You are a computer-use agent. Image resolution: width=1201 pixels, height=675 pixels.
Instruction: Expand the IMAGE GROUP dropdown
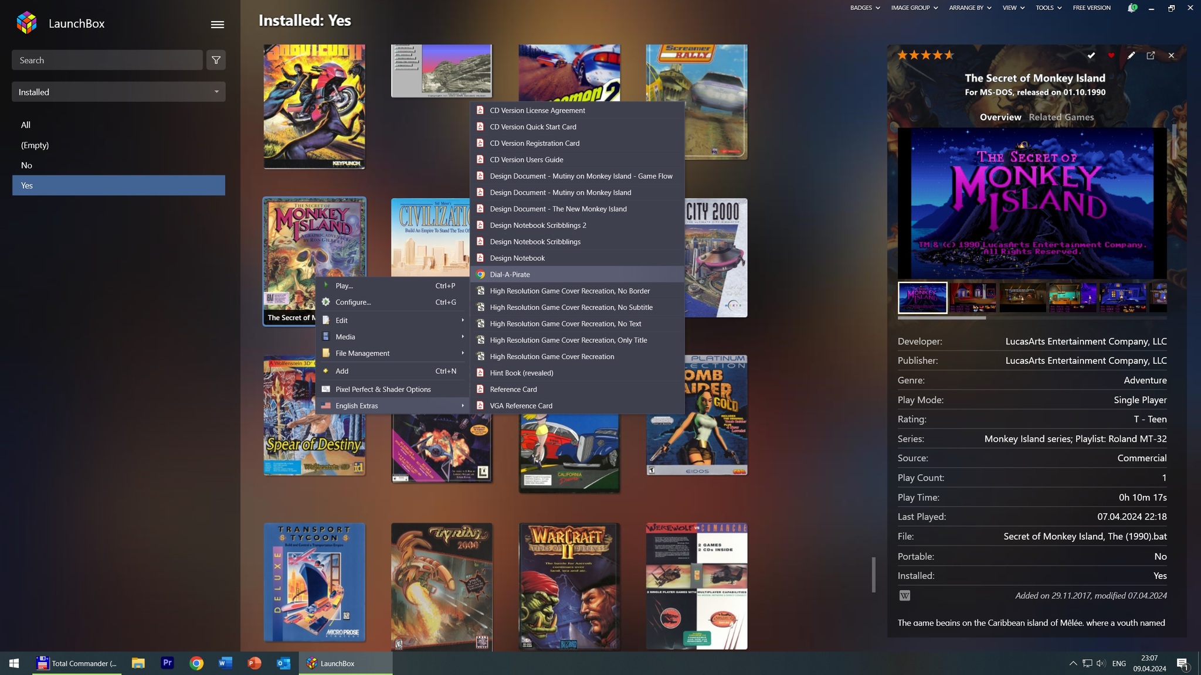914,8
